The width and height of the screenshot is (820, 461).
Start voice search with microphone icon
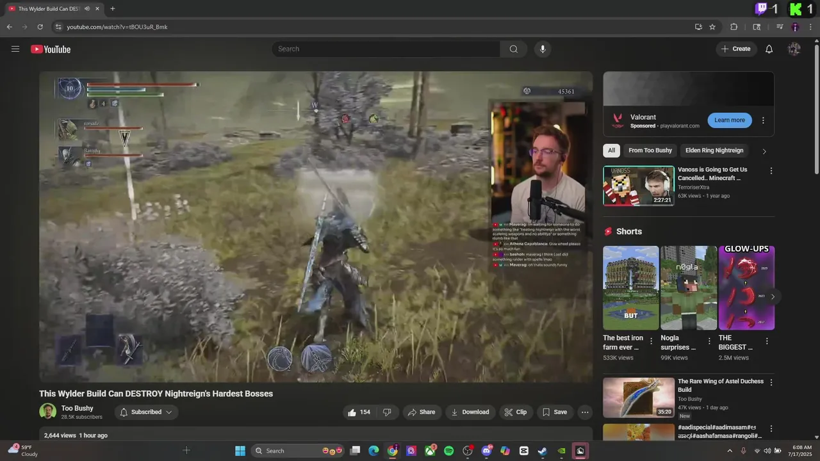(543, 49)
